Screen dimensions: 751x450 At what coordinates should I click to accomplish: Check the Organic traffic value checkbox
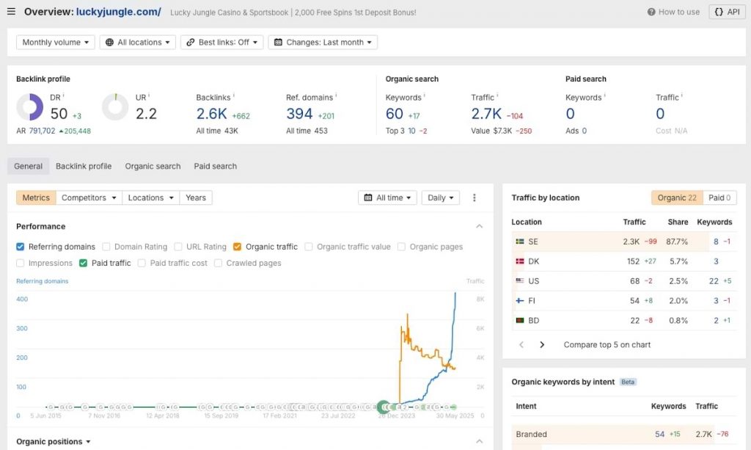tap(309, 247)
